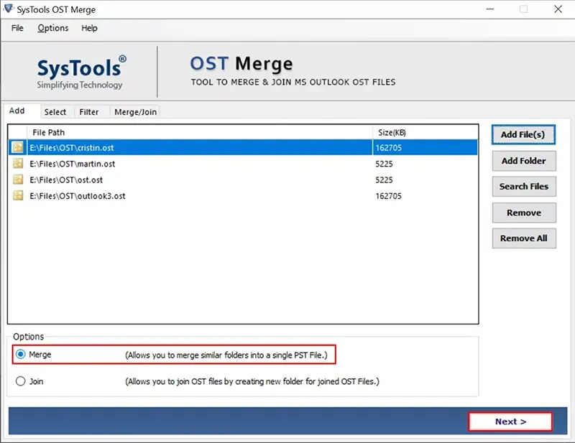Screen dimensions: 575x443
Task: Proceed with the Next > button
Action: (x=510, y=421)
